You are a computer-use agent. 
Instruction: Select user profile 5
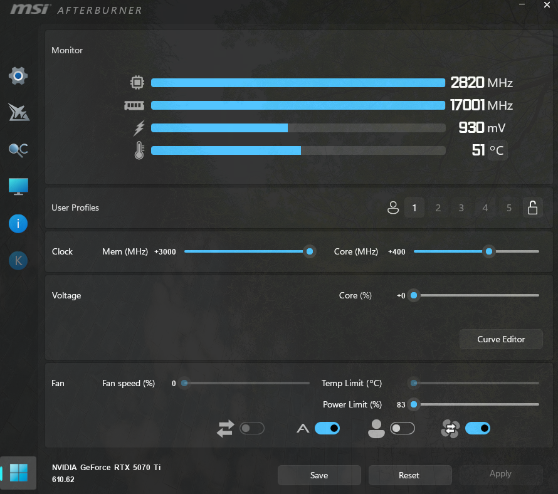pyautogui.click(x=509, y=208)
